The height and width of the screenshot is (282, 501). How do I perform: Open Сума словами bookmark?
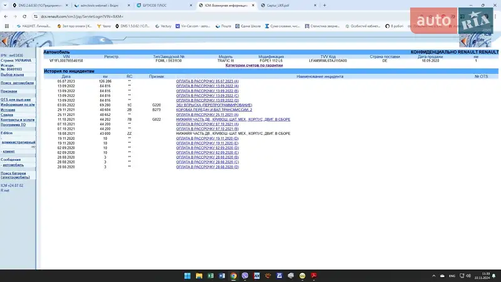click(x=282, y=26)
